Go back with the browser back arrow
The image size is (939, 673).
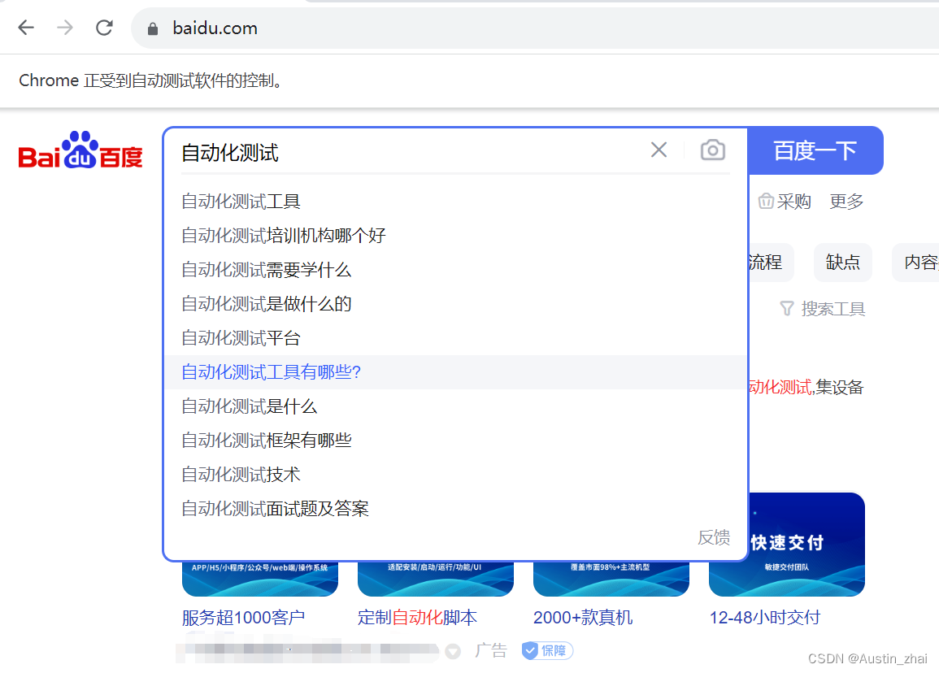click(x=26, y=28)
